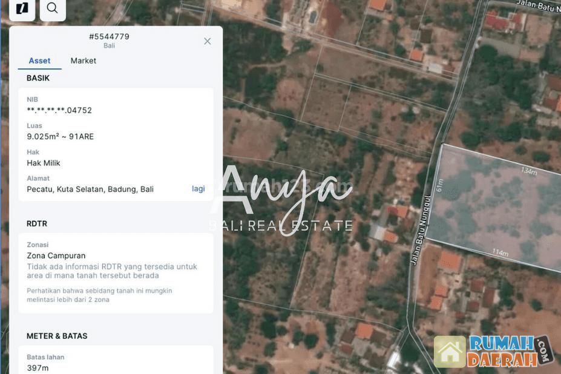This screenshot has width=561, height=374.
Task: Click the Jalan Batu Nunggul road label
Action: point(421,230)
